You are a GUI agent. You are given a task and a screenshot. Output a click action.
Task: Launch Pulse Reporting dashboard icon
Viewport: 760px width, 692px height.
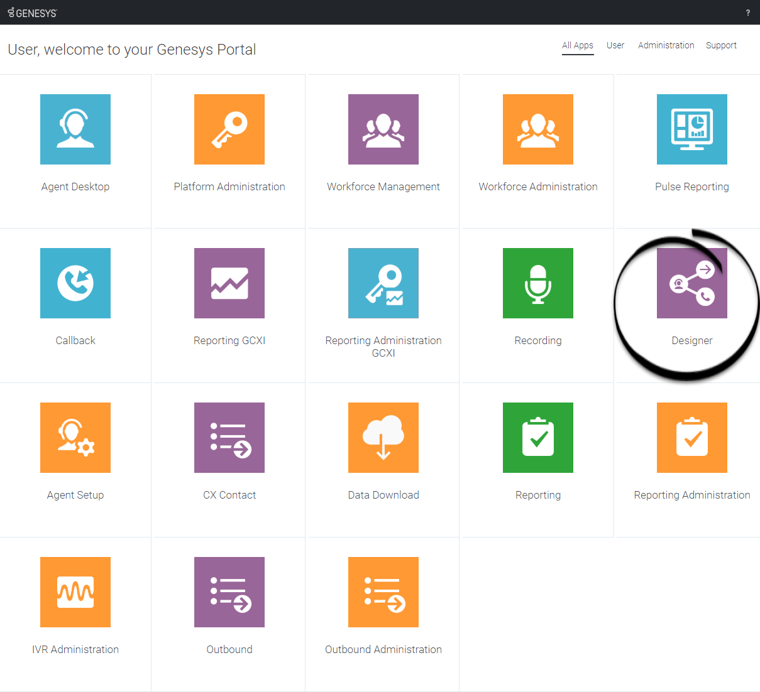[692, 129]
